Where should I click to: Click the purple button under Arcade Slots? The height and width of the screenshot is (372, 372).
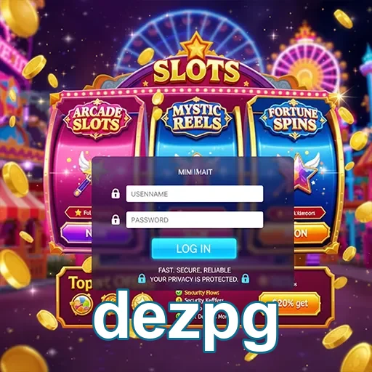click(77, 233)
